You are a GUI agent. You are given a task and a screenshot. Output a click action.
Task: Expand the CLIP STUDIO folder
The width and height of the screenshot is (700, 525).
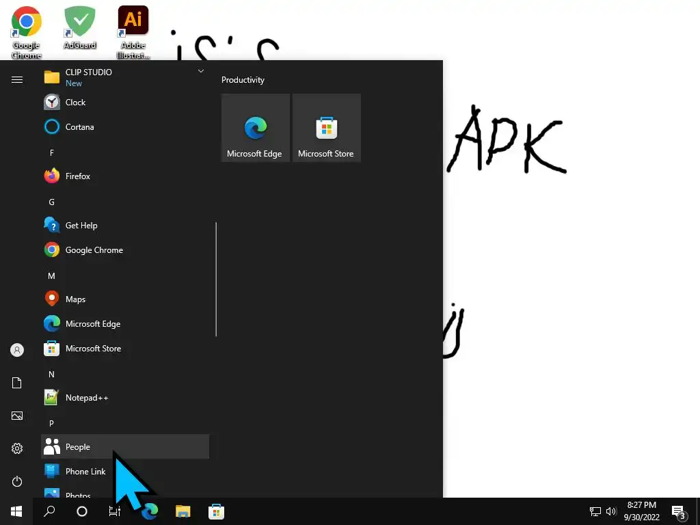pyautogui.click(x=125, y=77)
